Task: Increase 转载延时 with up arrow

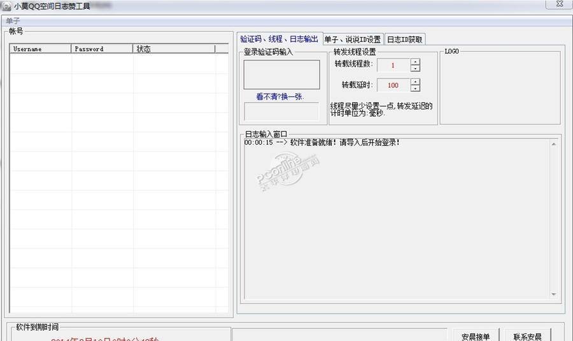Action: point(415,82)
